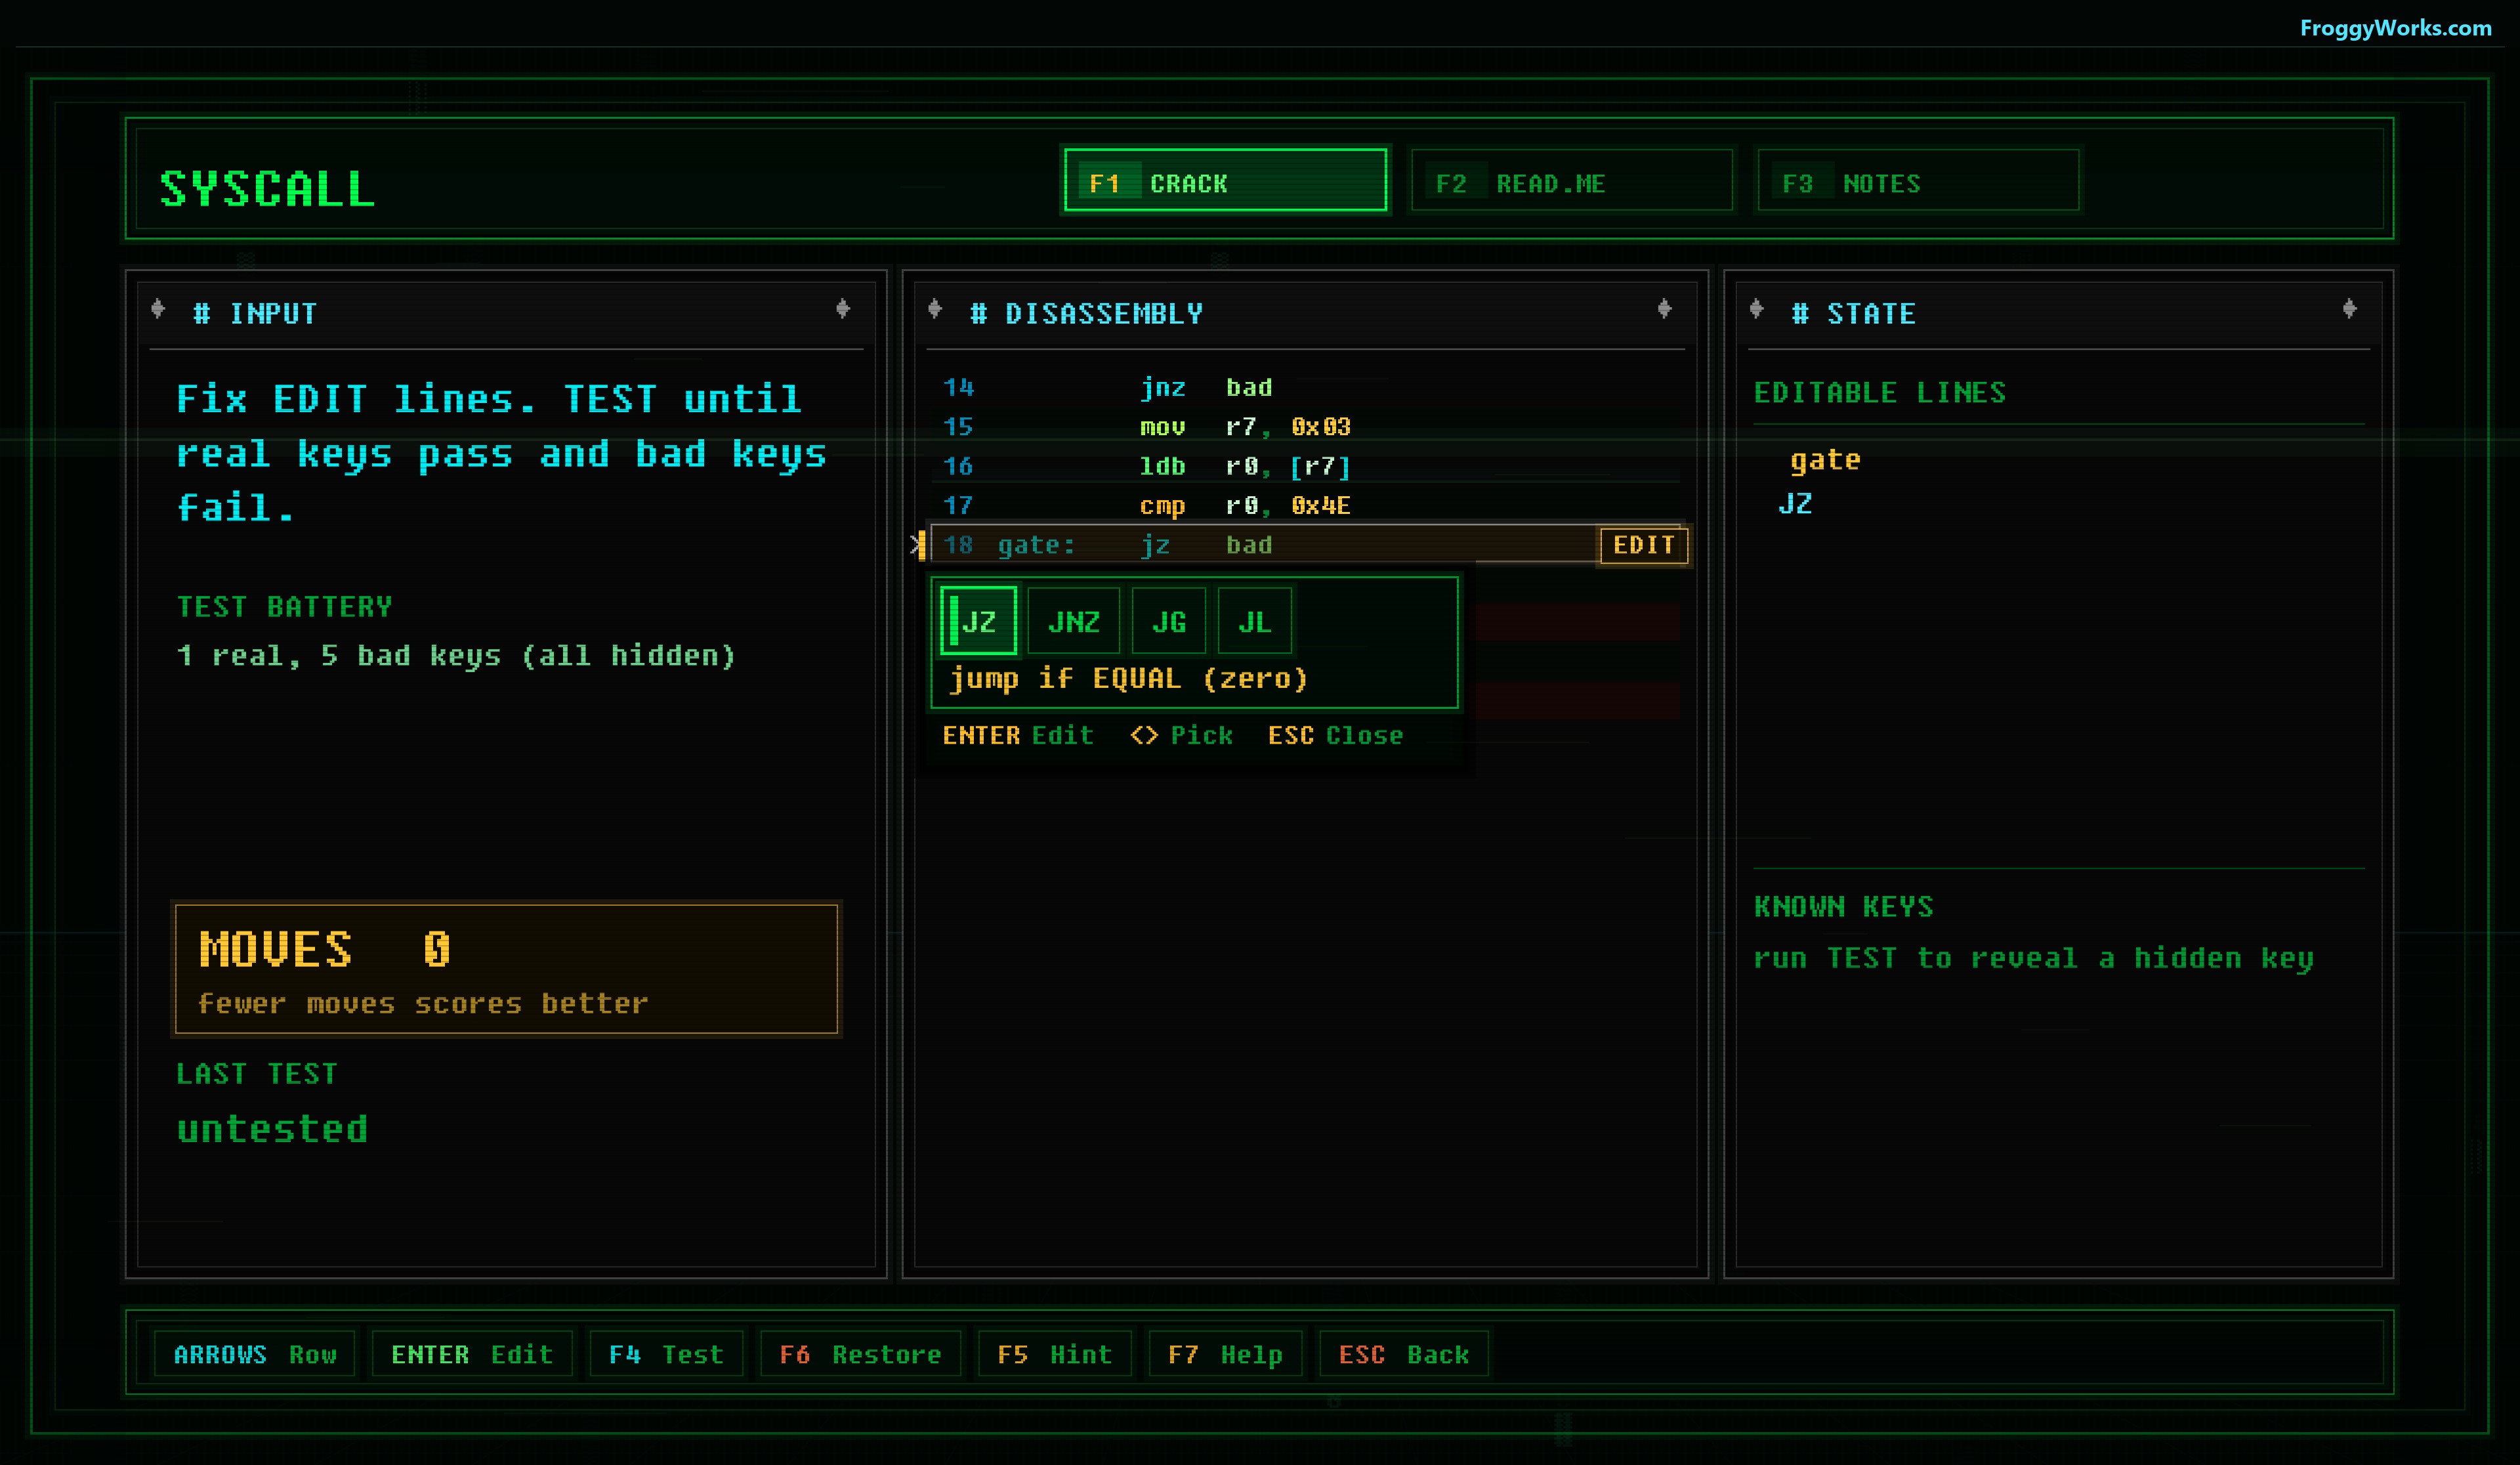Viewport: 2520px width, 1465px height.
Task: Select disassembly line 16 ldb r0, [r7]
Action: [x=1305, y=466]
